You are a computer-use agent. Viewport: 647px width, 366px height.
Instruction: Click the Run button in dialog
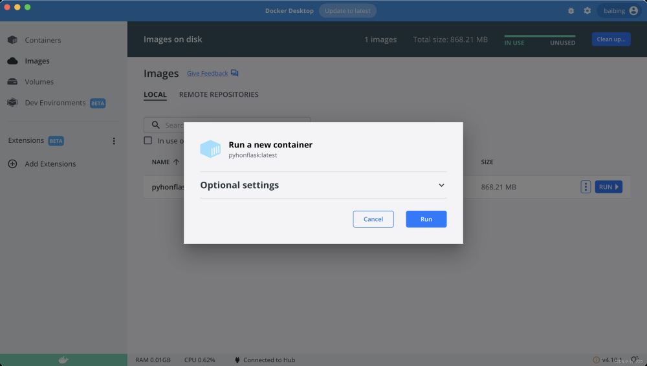tap(426, 219)
